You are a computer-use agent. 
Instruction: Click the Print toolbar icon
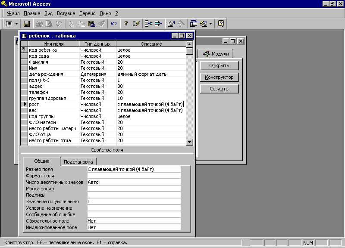39,24
